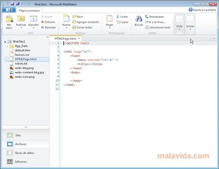Copy the selection with Copiar
The width and height of the screenshot is (219, 169).
pos(122,22)
